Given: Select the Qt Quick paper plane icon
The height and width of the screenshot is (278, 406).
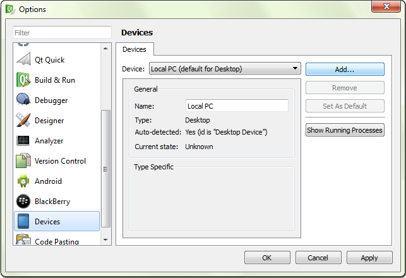Looking at the screenshot, I should tap(24, 60).
